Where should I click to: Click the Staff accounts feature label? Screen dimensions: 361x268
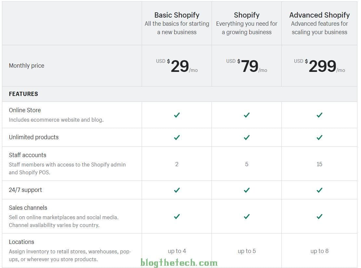(28, 155)
